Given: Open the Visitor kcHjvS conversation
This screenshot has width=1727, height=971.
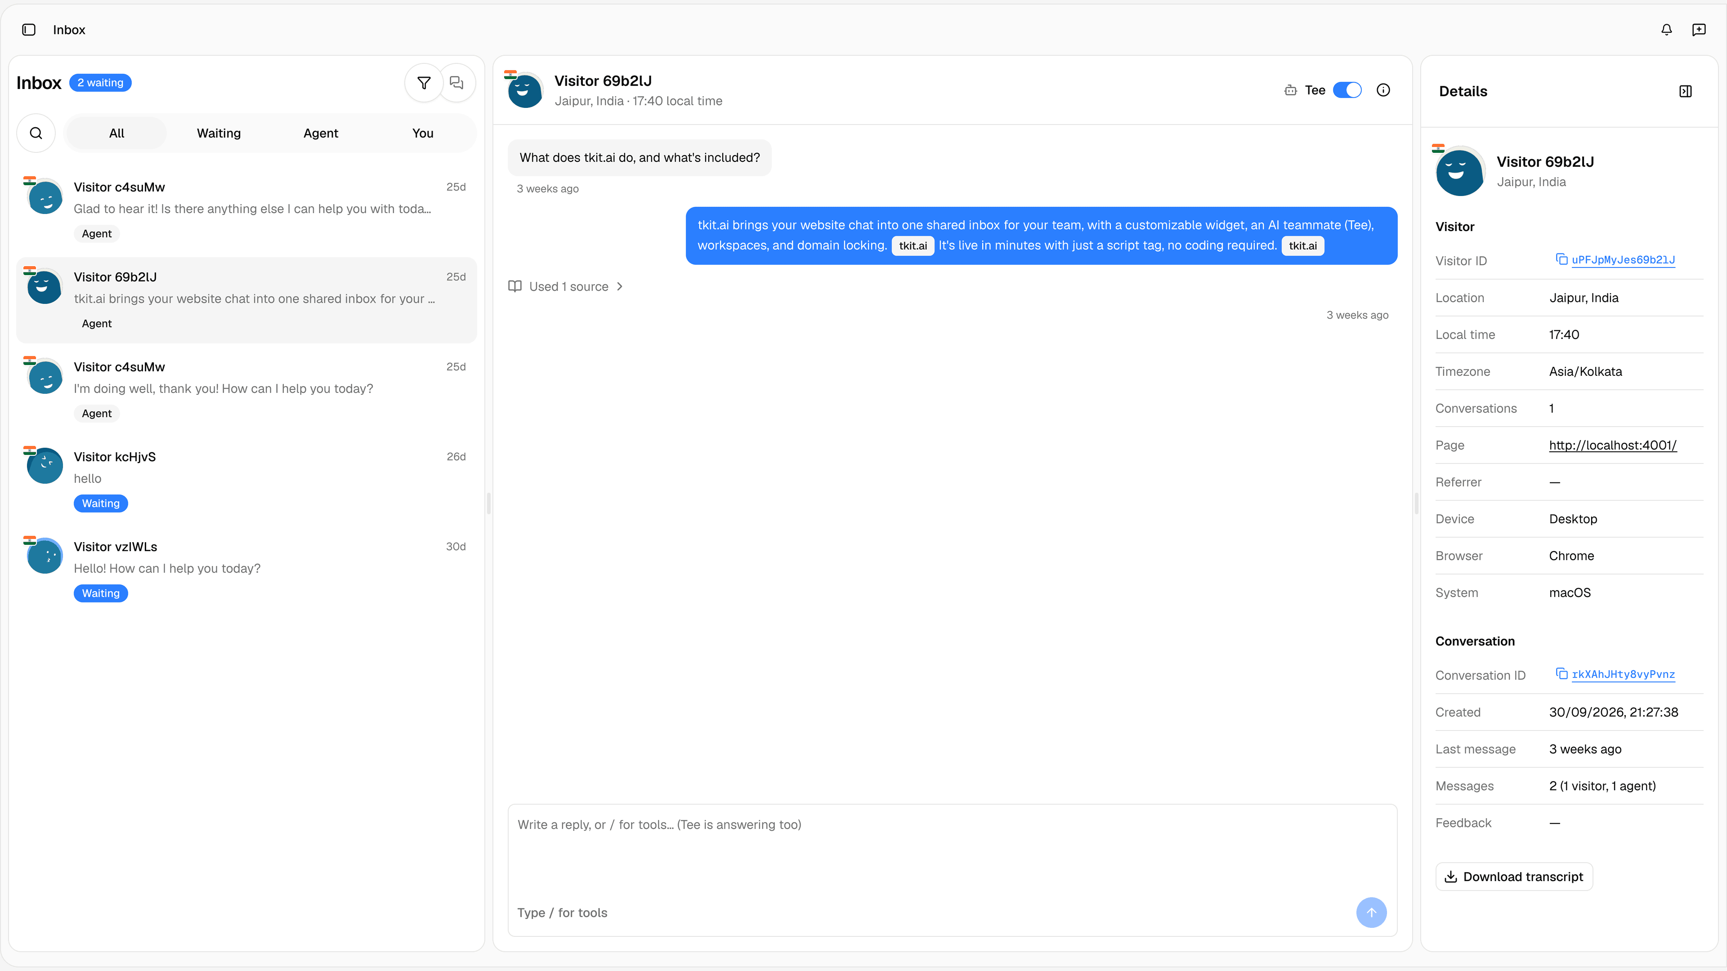Looking at the screenshot, I should (246, 479).
